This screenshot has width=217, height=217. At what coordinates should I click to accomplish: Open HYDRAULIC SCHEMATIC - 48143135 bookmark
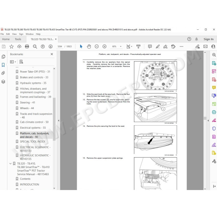[x=35, y=157]
